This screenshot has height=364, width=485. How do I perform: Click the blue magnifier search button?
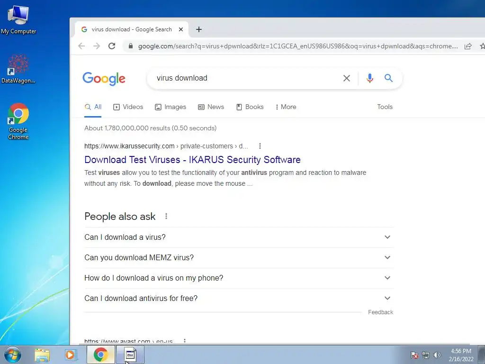click(x=388, y=78)
